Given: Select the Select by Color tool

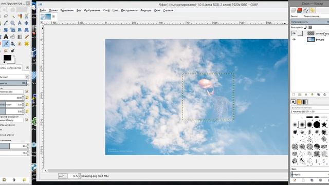Looking at the screenshot, I should (x=20, y=16).
